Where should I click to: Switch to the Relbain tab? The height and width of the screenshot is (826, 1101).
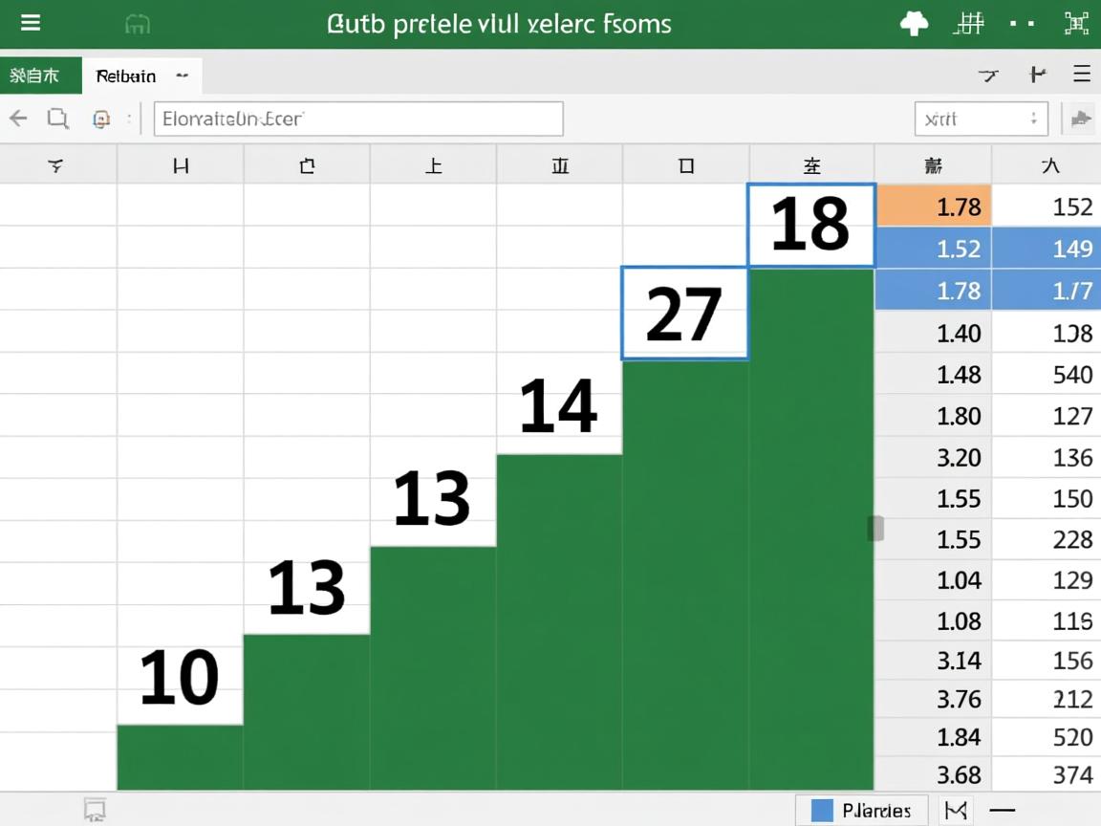coord(126,76)
